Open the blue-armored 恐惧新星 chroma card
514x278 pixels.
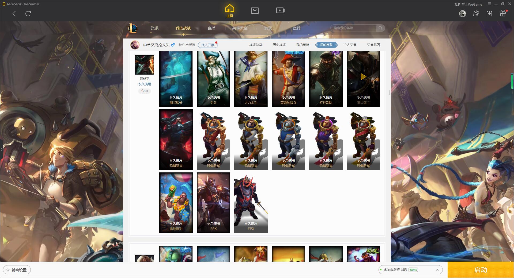pyautogui.click(x=288, y=140)
